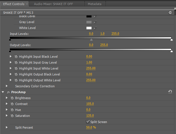The height and width of the screenshot is (134, 176).
Task: Expand Highlight Output White Level
Action: tap(11, 80)
